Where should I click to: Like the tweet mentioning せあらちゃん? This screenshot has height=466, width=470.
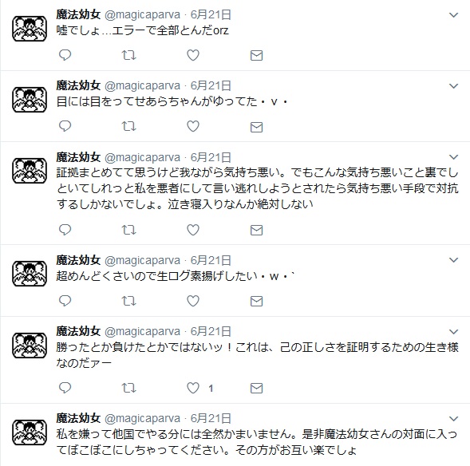coord(193,126)
